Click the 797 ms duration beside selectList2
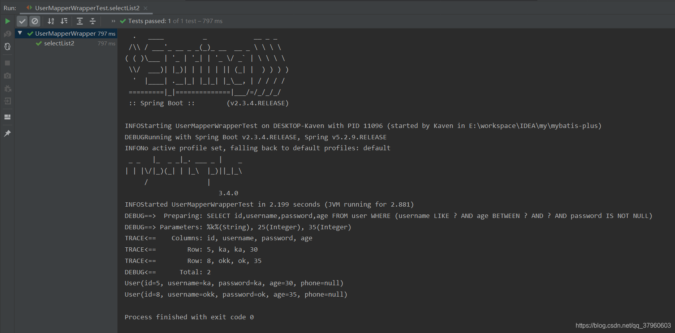 tap(106, 43)
